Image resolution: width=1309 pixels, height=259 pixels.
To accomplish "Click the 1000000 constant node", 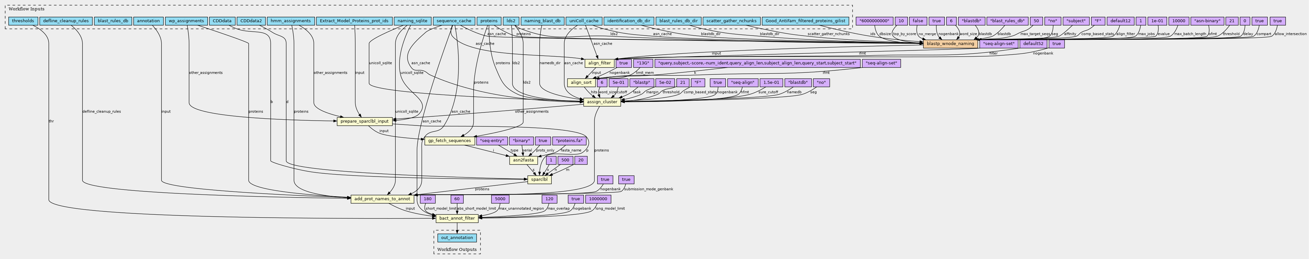I will click(598, 199).
